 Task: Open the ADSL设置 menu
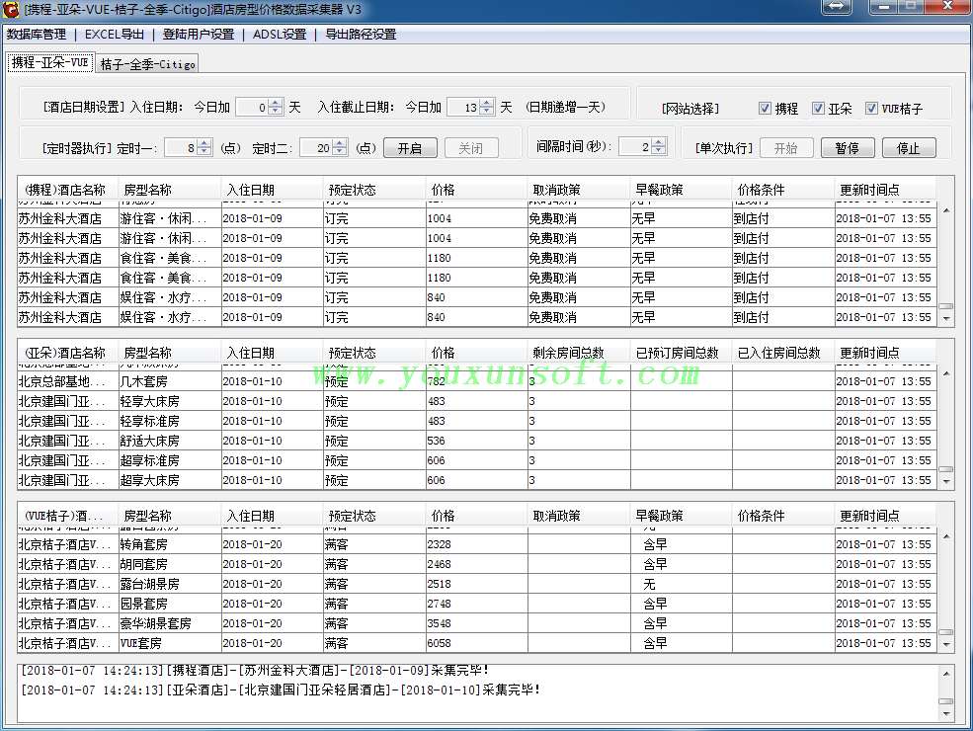coord(280,35)
